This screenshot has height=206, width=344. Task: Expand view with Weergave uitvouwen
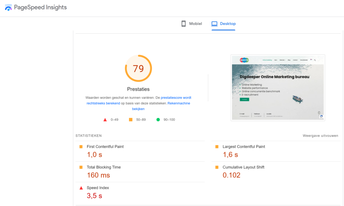point(320,136)
